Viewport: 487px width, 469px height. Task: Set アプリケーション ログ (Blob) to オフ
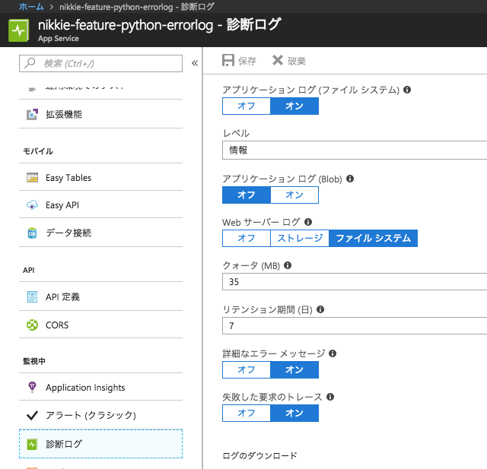[x=247, y=195]
